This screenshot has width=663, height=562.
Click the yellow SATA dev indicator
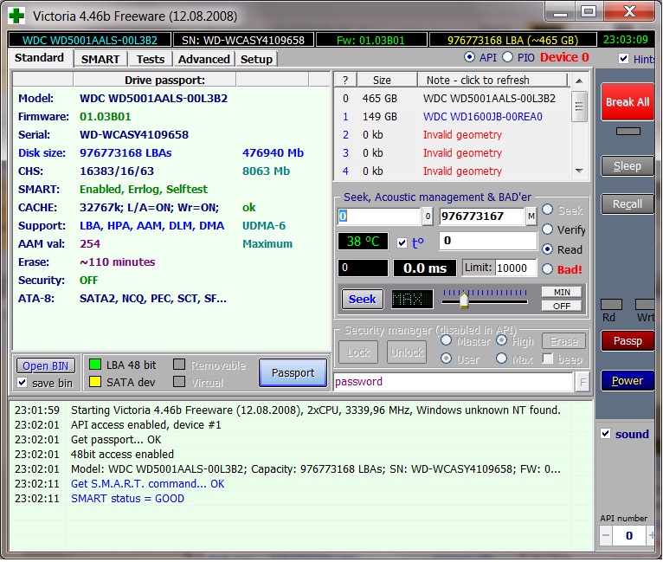95,382
